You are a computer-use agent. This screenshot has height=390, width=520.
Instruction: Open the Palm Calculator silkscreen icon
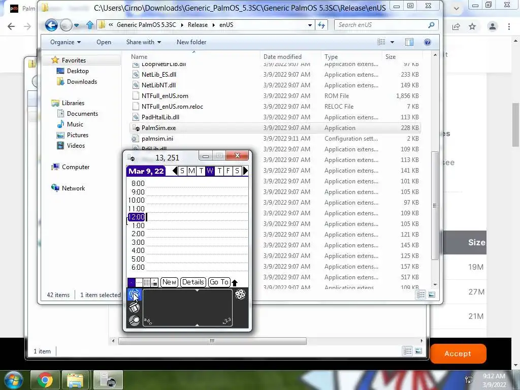click(240, 294)
